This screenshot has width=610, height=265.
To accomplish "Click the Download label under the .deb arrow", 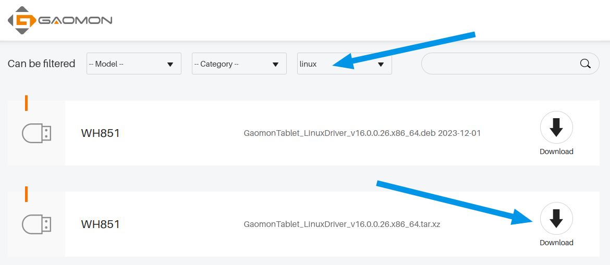I will point(556,152).
